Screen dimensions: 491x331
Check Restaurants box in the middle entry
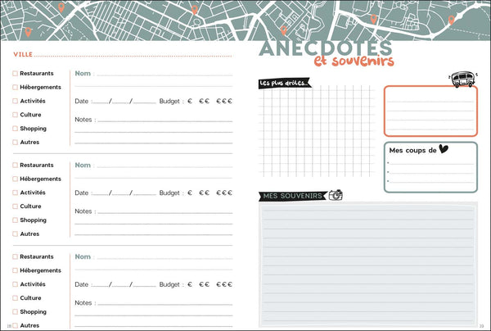pyautogui.click(x=15, y=165)
